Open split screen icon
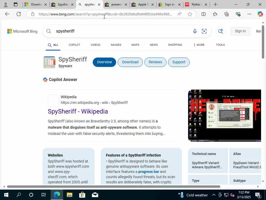Screen dimensions: 266x200 pyautogui.click(x=203, y=14)
